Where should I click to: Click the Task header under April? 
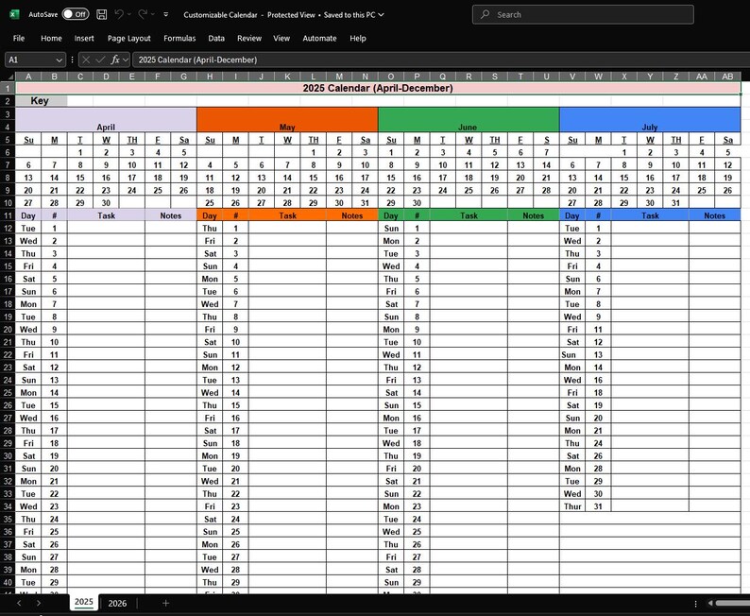pyautogui.click(x=106, y=215)
